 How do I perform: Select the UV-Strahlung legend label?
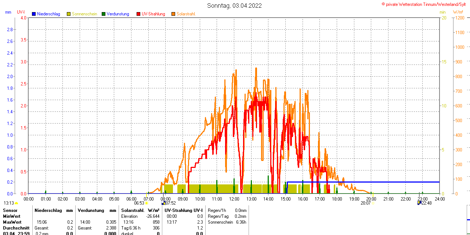tap(153, 14)
